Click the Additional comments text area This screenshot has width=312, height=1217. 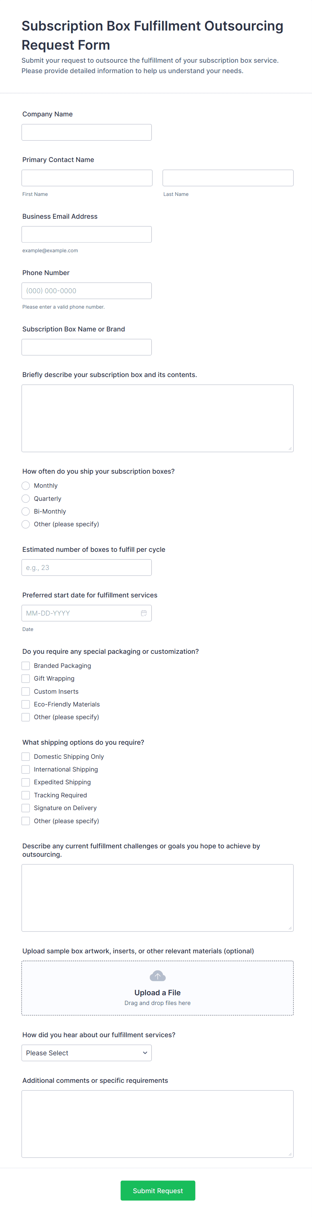(x=157, y=1124)
